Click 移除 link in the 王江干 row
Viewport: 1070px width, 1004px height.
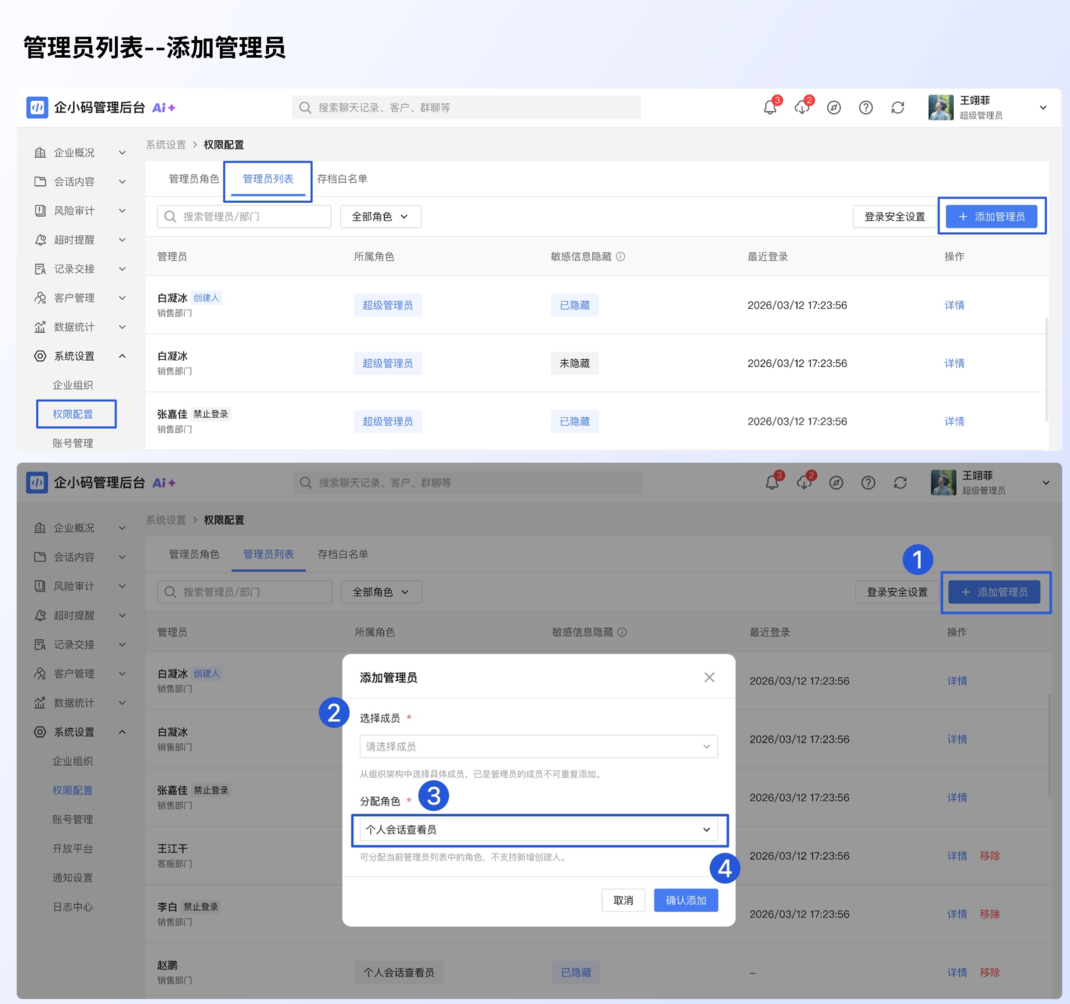point(990,856)
